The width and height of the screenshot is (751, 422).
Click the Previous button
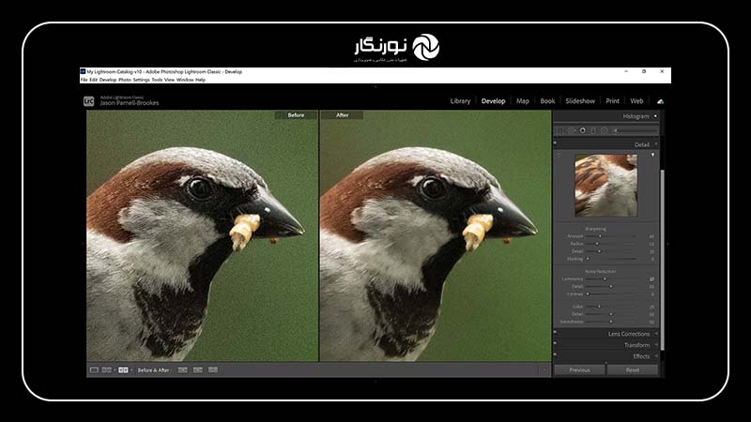579,369
